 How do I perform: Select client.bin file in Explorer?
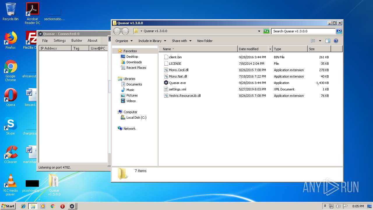(x=175, y=57)
